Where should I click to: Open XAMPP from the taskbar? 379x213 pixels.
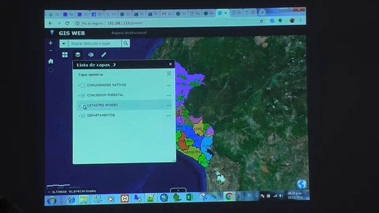[124, 199]
